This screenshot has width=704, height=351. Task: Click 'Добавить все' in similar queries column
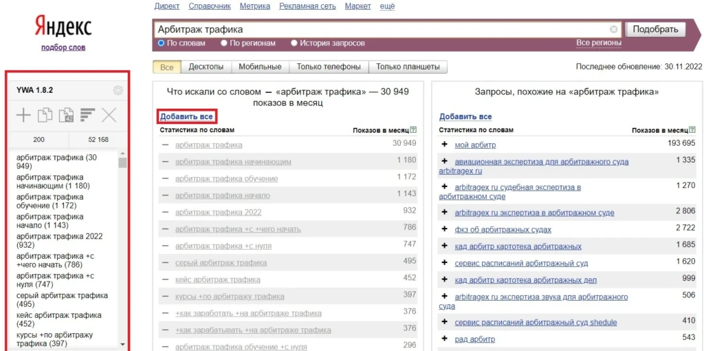tap(465, 116)
